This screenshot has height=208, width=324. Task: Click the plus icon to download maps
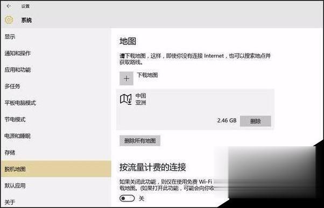126,78
